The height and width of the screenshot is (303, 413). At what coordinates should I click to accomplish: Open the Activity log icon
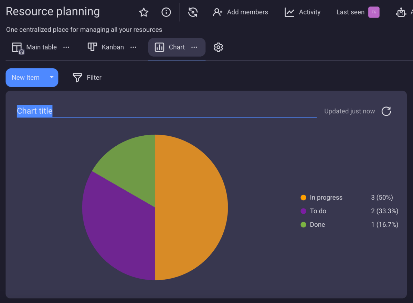pyautogui.click(x=289, y=12)
